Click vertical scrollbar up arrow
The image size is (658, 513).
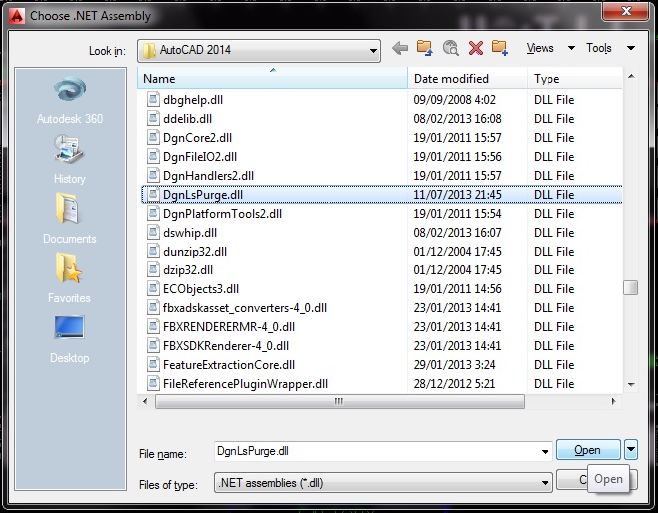pos(631,76)
